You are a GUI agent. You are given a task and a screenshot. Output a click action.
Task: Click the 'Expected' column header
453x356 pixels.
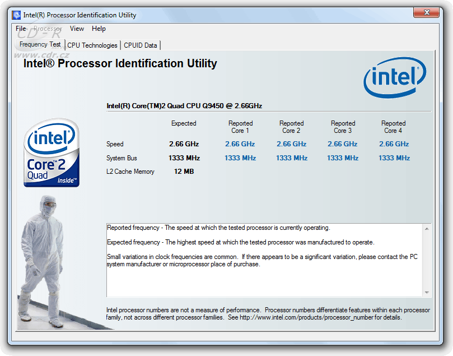tap(184, 123)
